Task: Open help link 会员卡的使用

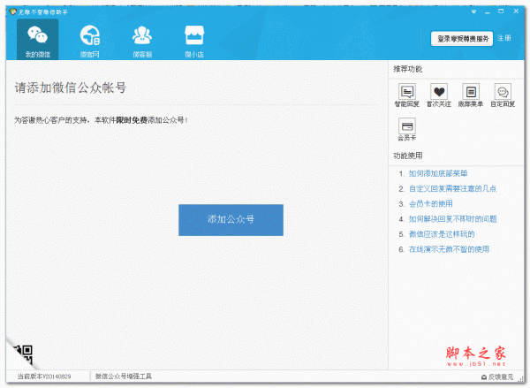Action: [x=431, y=204]
